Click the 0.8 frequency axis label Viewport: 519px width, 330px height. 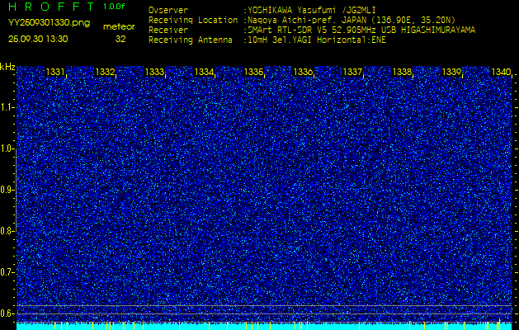point(7,231)
